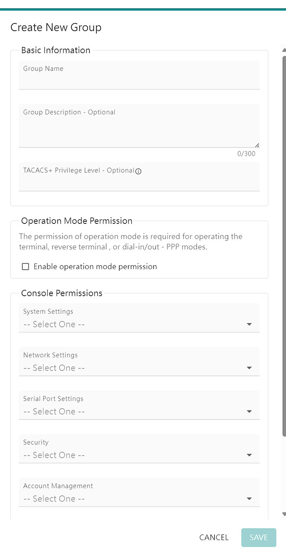Click the Account Management dropdown arrow icon
The width and height of the screenshot is (286, 560).
coord(249,499)
